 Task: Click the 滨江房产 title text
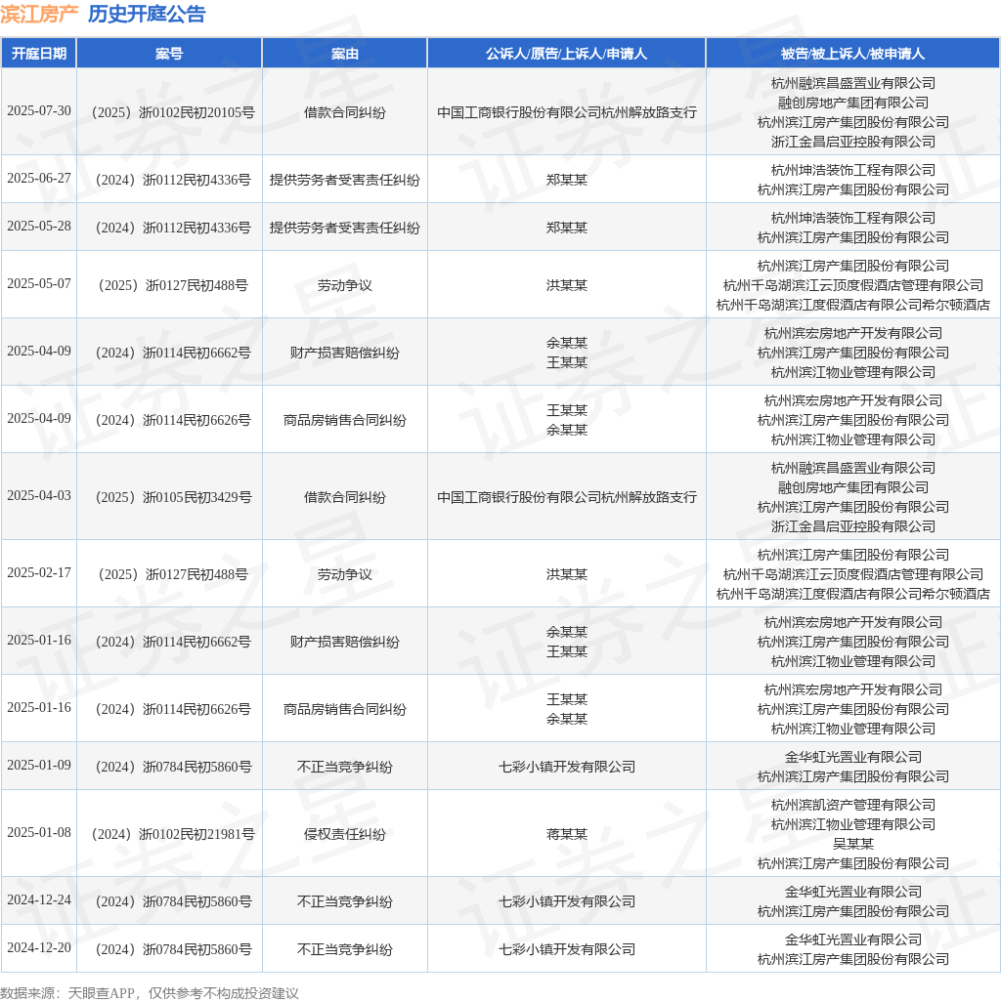(40, 14)
